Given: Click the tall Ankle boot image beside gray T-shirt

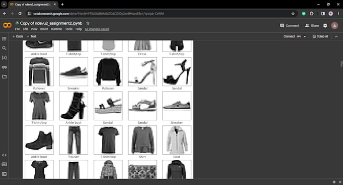Looking at the screenshot, I should tap(74, 106).
